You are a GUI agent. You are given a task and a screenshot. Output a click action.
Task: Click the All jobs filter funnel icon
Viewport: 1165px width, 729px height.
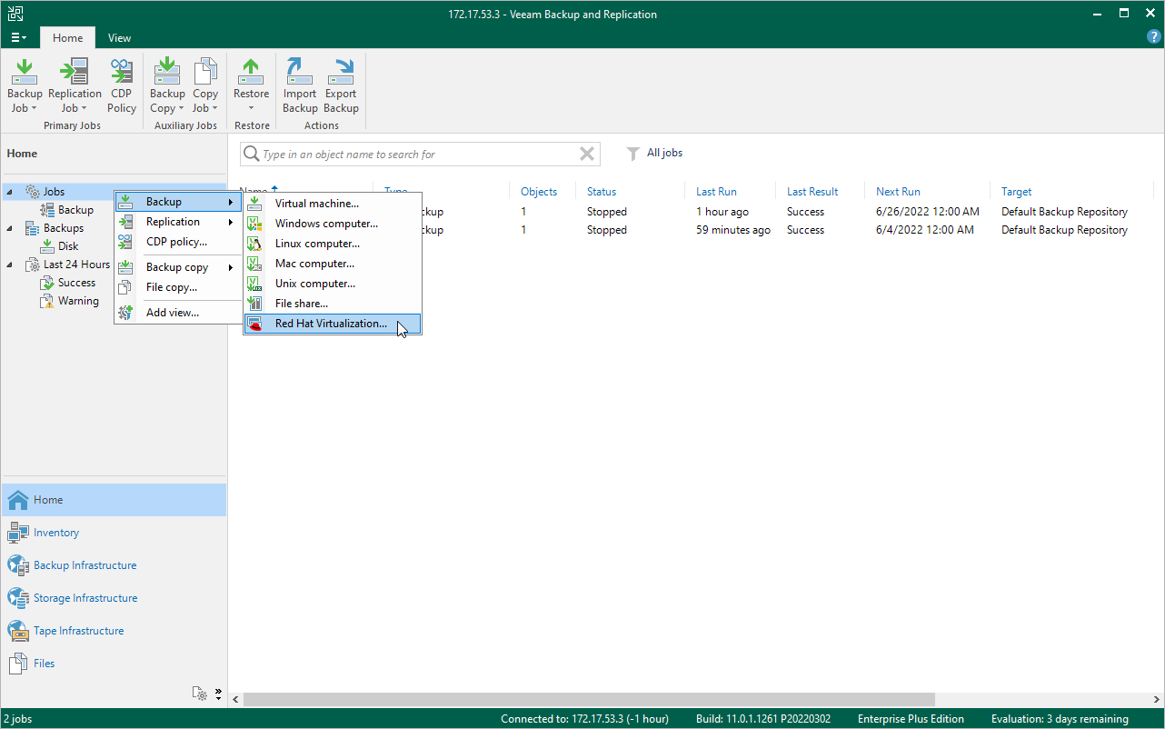633,155
